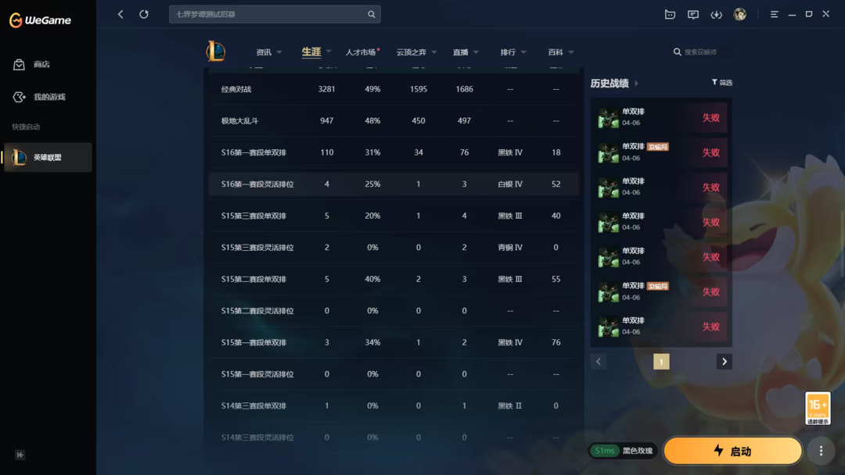
Task: Click the League of Legends logo icon
Action: (216, 52)
